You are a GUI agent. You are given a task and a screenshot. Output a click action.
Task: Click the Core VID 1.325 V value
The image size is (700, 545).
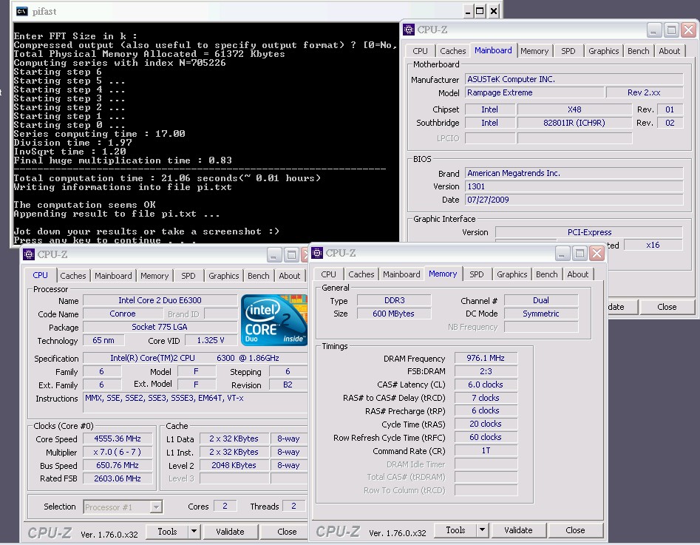(211, 340)
